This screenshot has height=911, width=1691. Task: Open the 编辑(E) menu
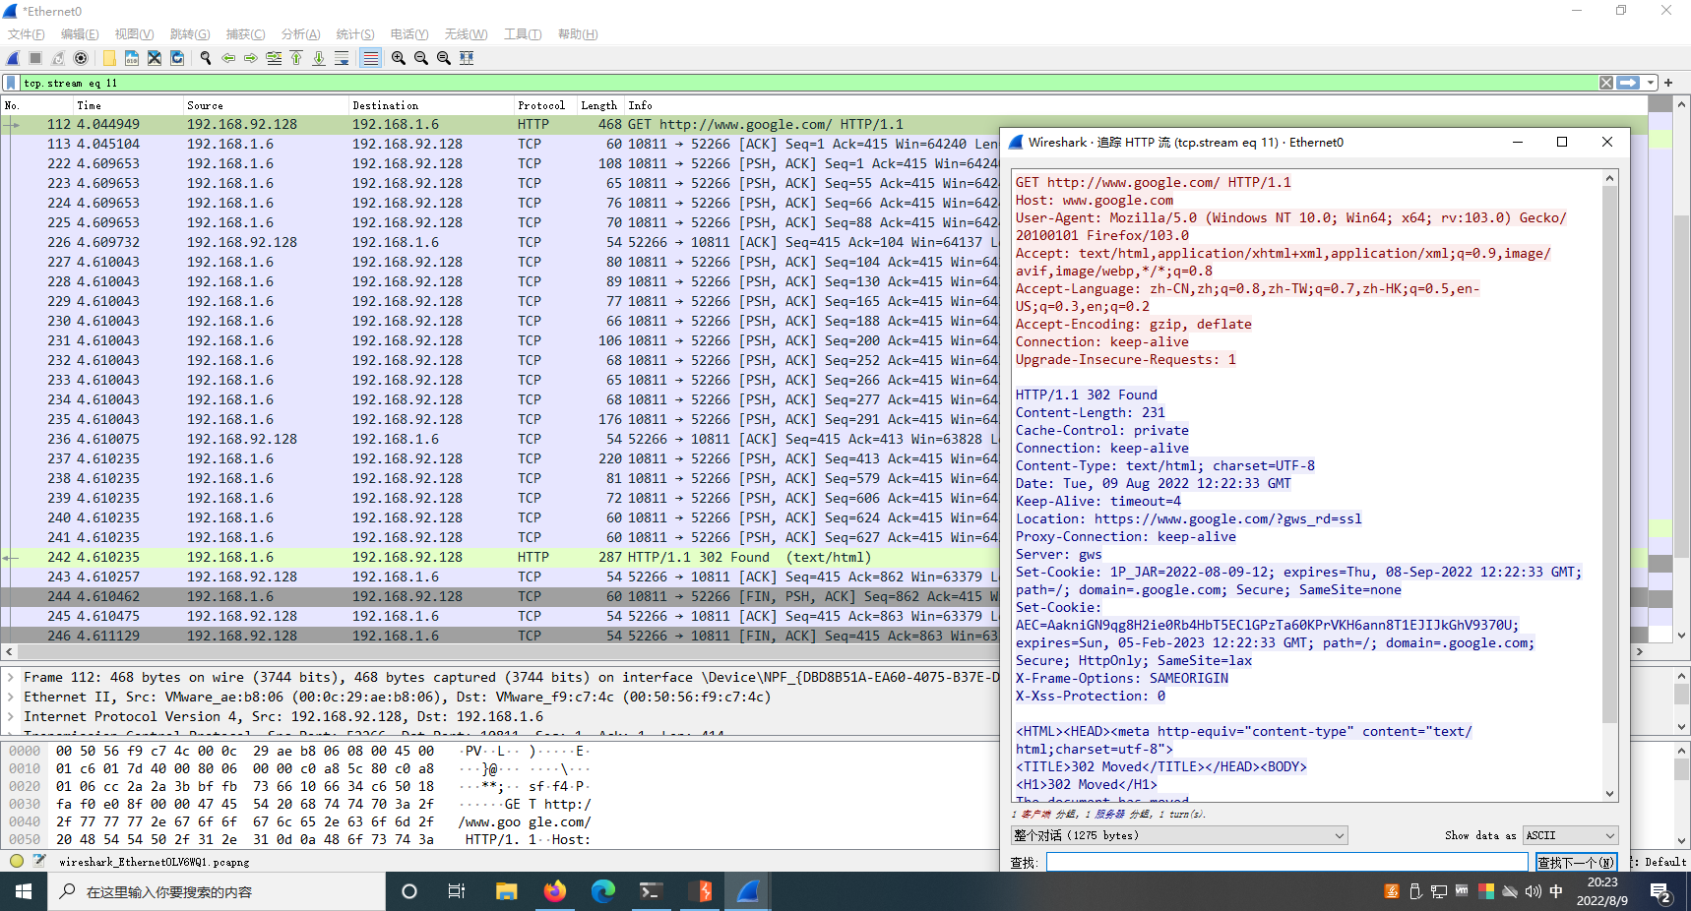[x=80, y=34]
